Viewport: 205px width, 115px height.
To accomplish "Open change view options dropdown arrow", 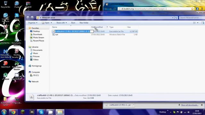I will tap(198, 23).
